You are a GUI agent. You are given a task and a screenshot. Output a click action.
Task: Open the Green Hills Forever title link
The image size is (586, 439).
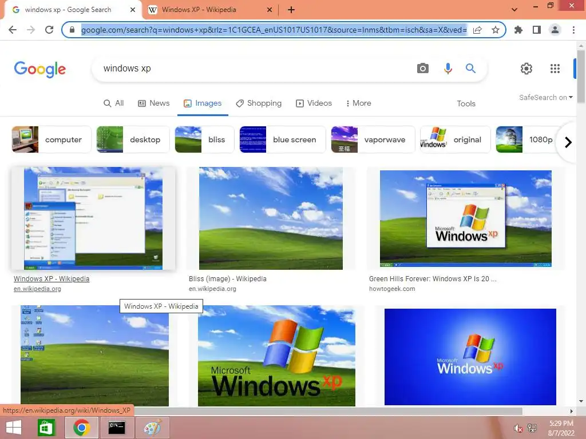pos(433,279)
